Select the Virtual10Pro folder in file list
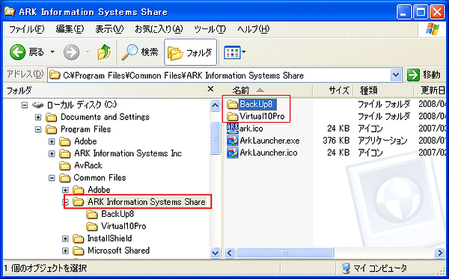449x279 pixels. pos(255,117)
